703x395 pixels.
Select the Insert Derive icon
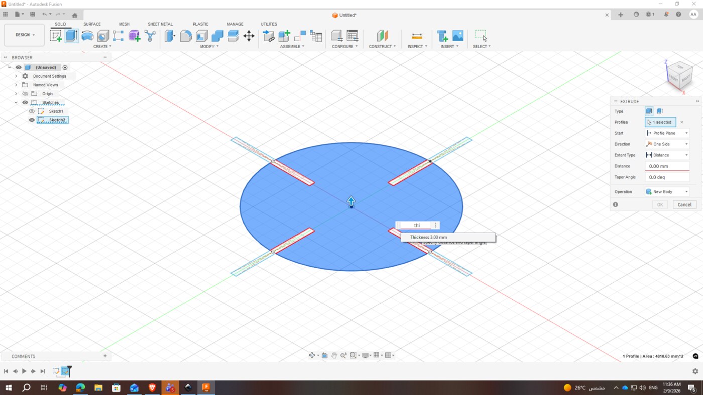(x=442, y=36)
